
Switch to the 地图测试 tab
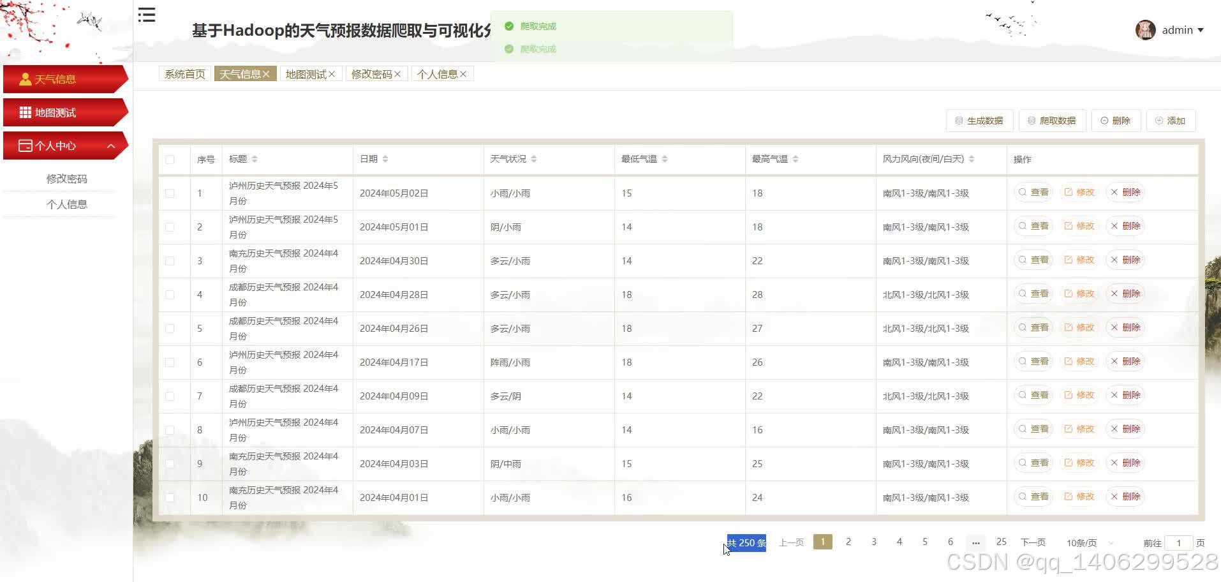pos(306,74)
